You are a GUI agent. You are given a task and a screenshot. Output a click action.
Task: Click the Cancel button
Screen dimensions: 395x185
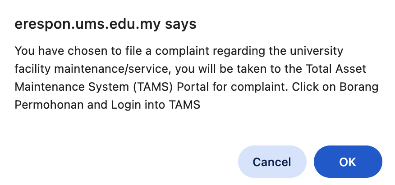click(272, 162)
